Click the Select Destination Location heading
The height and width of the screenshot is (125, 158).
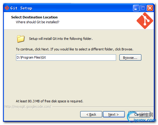tap(34, 17)
